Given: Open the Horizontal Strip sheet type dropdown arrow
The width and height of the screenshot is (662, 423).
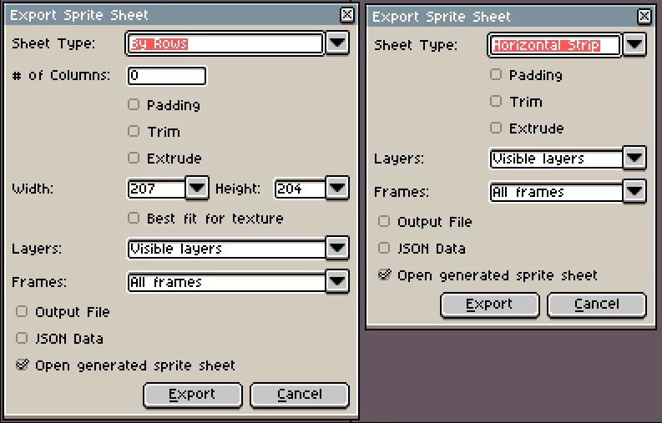Looking at the screenshot, I should click(x=634, y=44).
